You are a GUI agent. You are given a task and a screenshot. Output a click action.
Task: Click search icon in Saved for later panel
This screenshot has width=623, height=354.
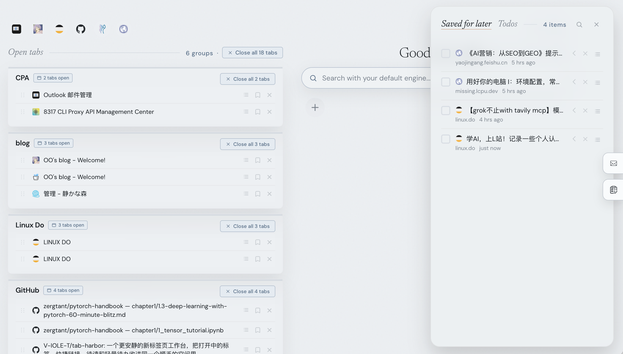pos(579,25)
